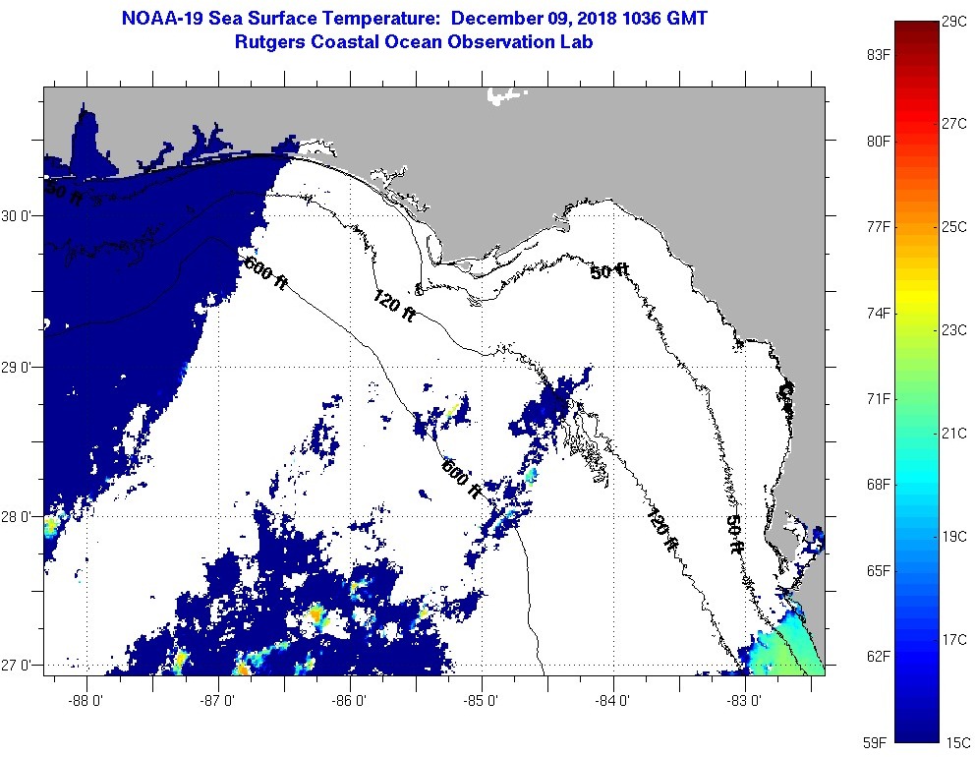The width and height of the screenshot is (975, 757).
Task: Select the 29C label on the temperature scale
Action: click(x=953, y=21)
